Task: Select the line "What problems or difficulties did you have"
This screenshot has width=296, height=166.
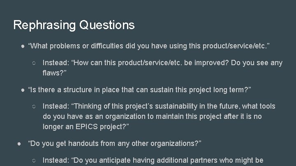Action: 149,45
